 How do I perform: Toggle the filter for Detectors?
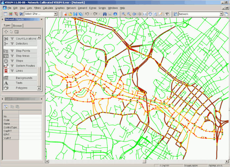pyautogui.click(x=12, y=44)
